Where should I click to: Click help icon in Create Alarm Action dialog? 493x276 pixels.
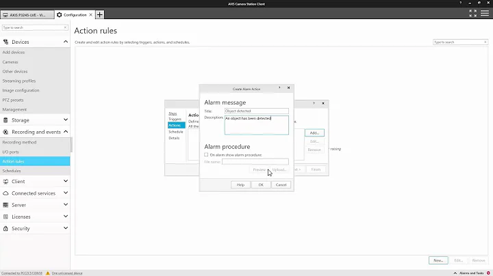pyautogui.click(x=279, y=88)
